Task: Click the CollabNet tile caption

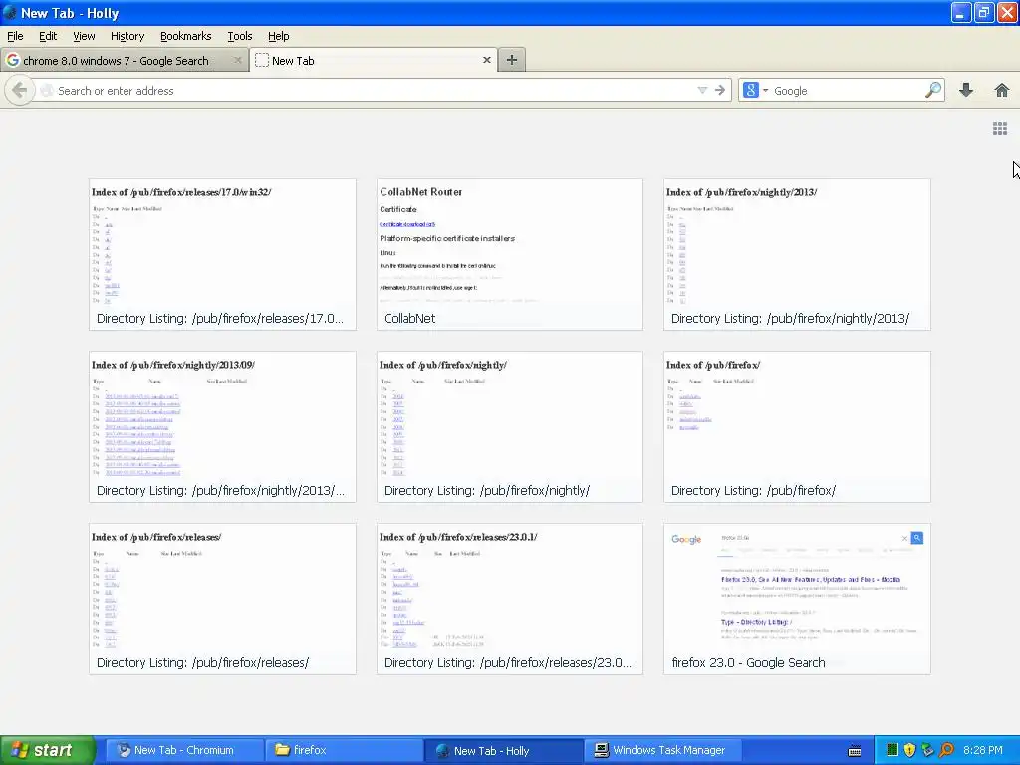Action: point(409,318)
